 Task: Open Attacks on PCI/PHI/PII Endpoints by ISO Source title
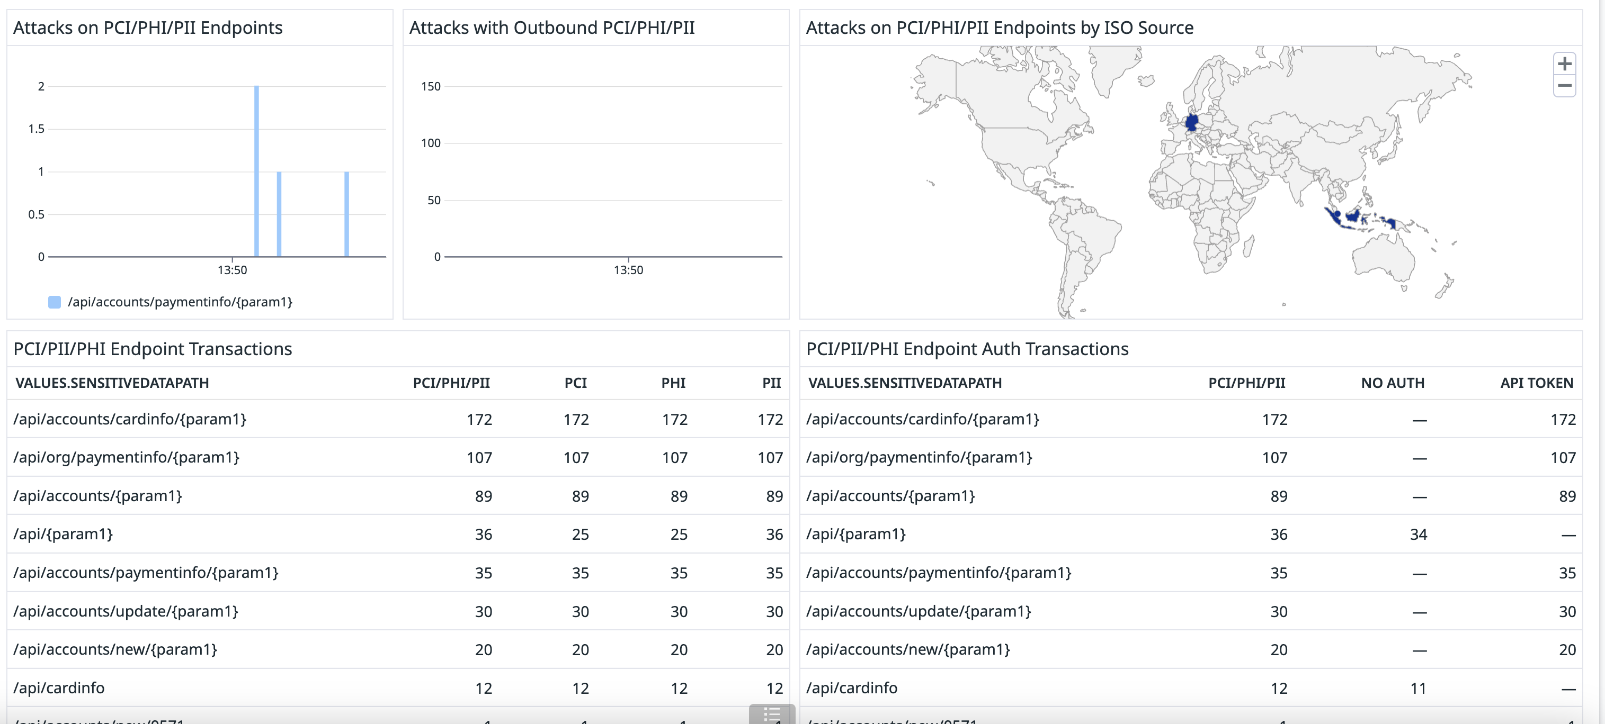pos(1000,28)
